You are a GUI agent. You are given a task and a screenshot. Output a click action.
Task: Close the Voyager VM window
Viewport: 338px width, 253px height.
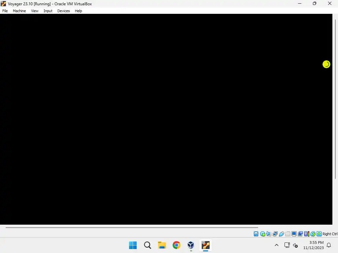[x=330, y=3]
